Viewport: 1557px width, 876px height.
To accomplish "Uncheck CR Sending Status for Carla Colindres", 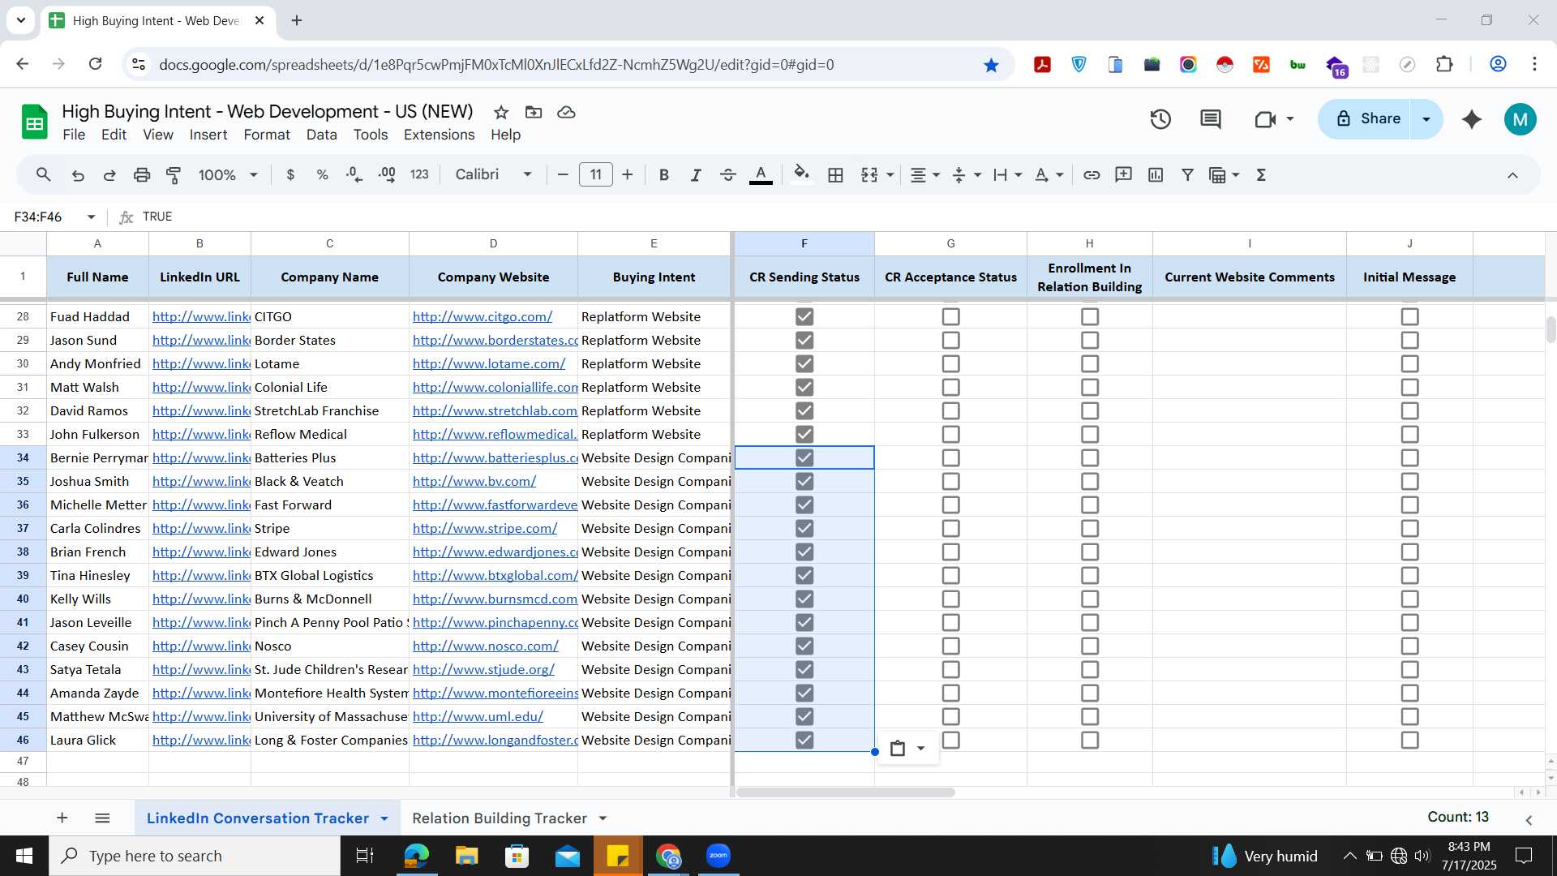I will tap(804, 529).
